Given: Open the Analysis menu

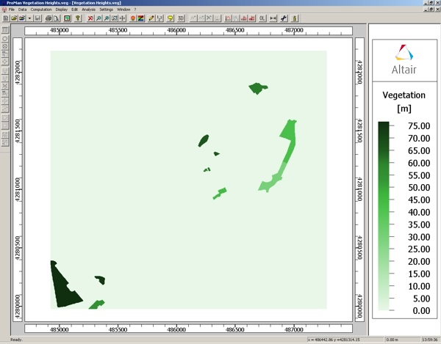Looking at the screenshot, I should click(x=88, y=10).
